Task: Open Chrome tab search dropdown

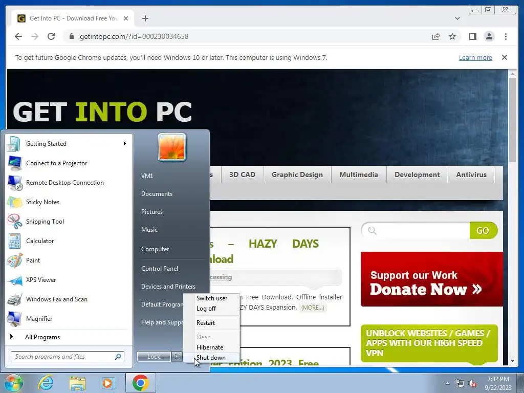Action: [457, 18]
